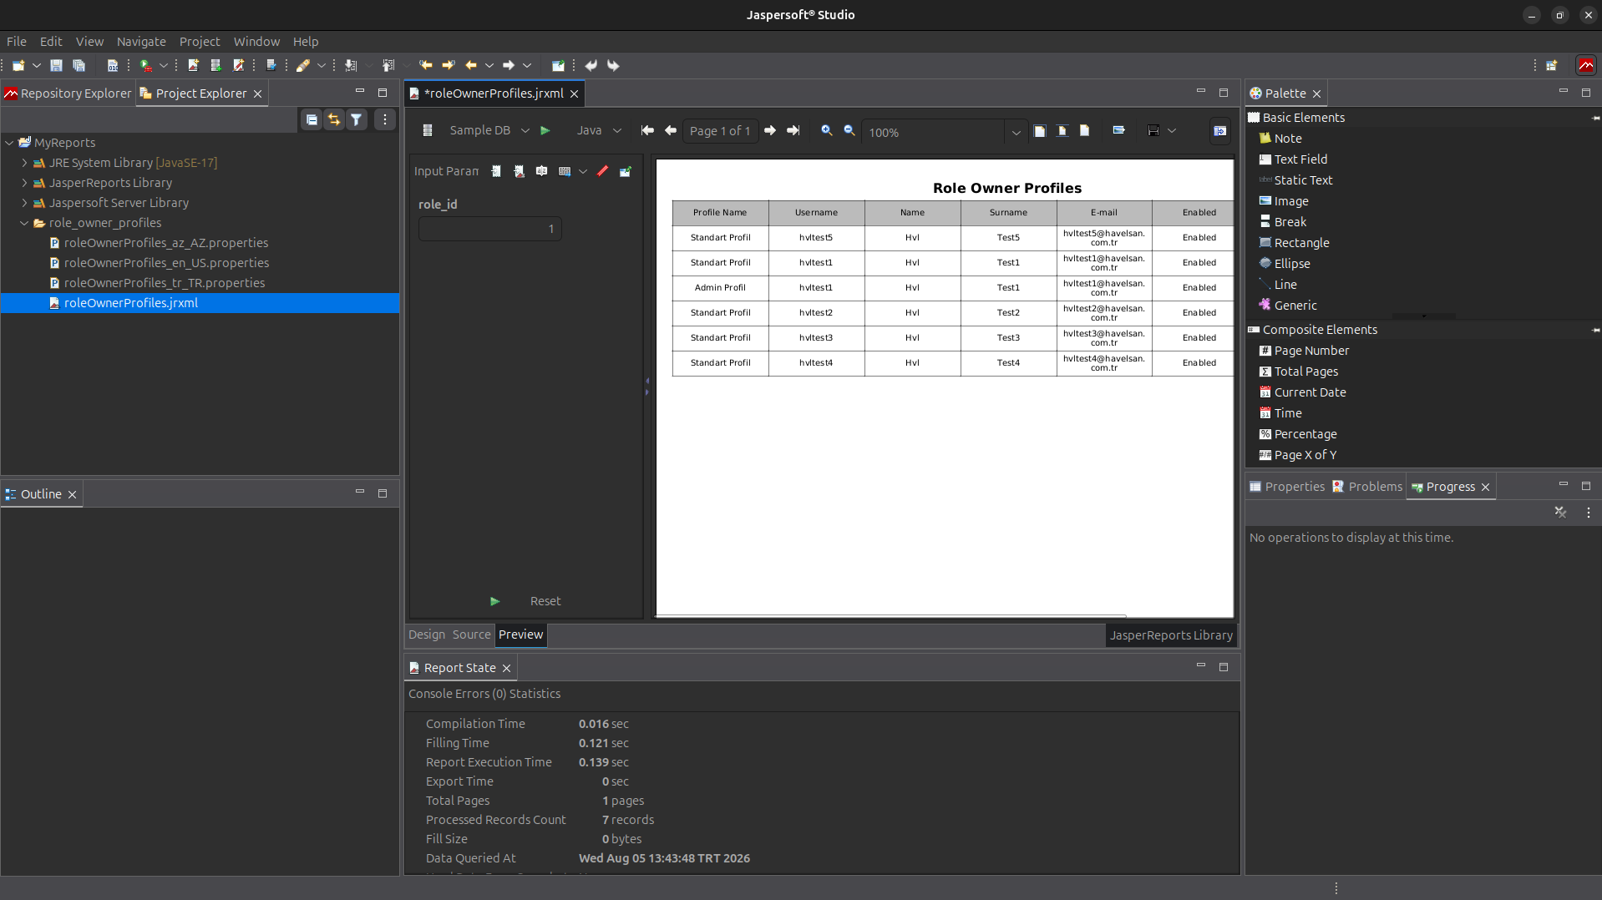Run the report with green play icon
Image resolution: width=1602 pixels, height=900 pixels.
point(545,130)
